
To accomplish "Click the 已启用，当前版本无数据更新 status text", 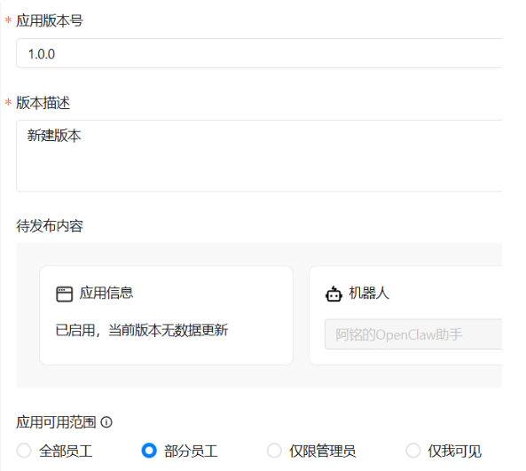I will (142, 330).
